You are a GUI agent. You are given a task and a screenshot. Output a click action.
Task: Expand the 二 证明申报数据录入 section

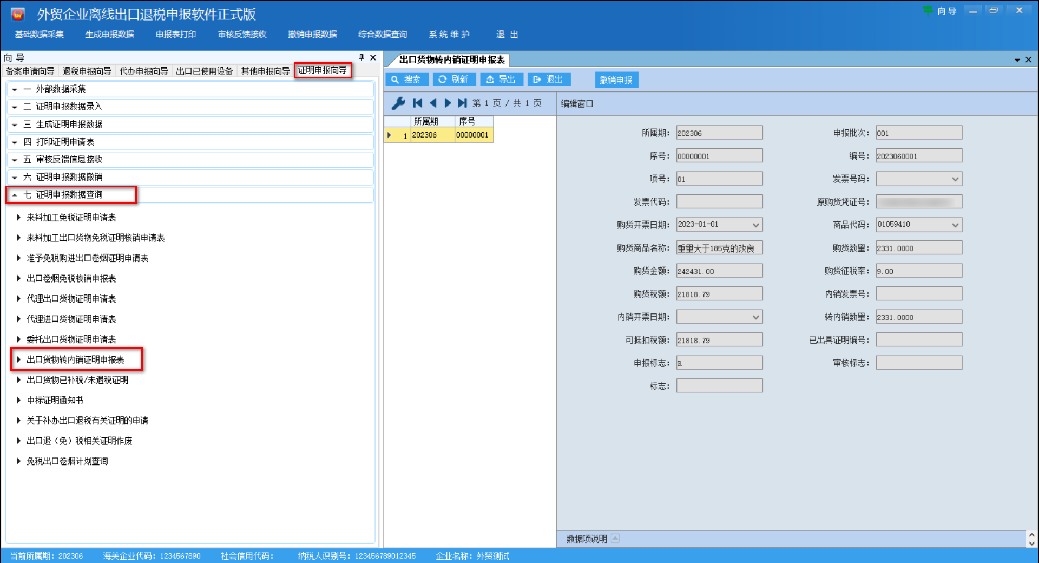point(15,107)
